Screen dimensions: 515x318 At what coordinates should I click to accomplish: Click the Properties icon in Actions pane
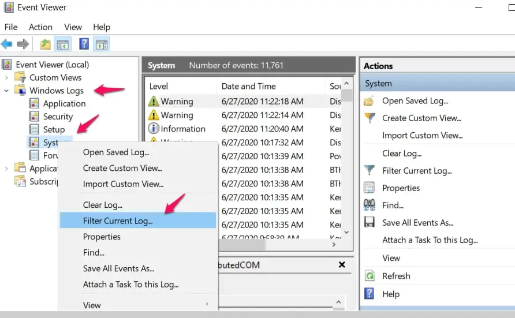click(x=369, y=188)
